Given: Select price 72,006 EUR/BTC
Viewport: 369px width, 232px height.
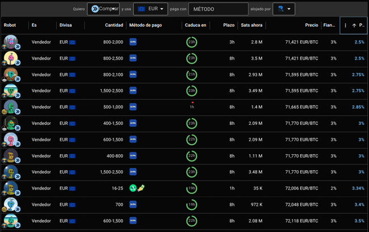Looking at the screenshot, I should coord(301,188).
